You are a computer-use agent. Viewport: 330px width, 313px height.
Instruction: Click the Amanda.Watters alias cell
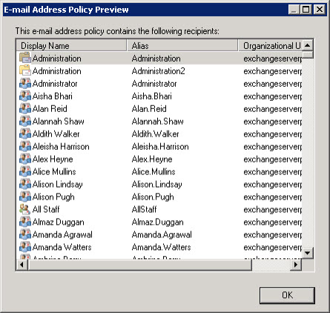coord(162,247)
